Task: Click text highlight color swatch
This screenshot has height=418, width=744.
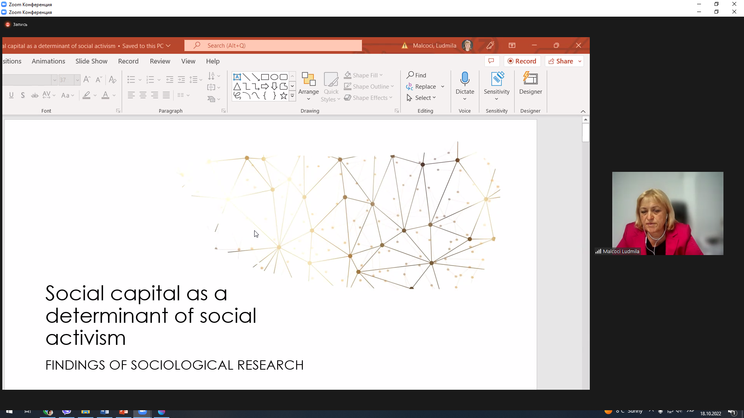Action: coord(86,95)
